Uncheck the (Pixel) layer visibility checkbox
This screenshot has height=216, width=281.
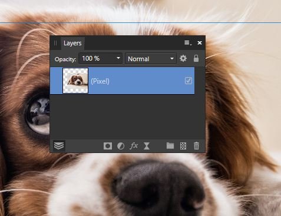click(x=189, y=81)
